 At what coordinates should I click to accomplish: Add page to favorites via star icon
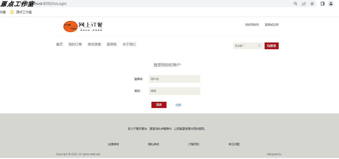[312, 4]
